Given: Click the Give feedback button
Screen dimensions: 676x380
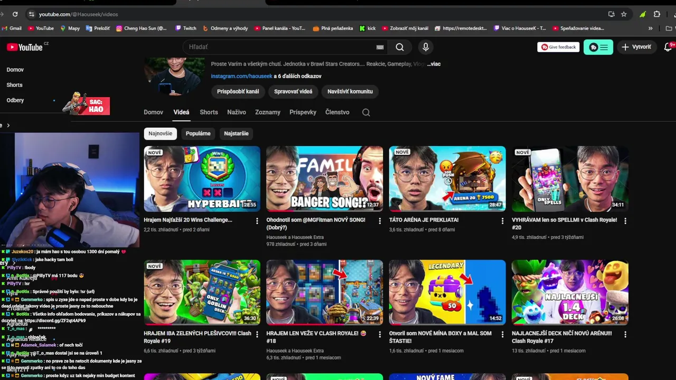Looking at the screenshot, I should 558,47.
